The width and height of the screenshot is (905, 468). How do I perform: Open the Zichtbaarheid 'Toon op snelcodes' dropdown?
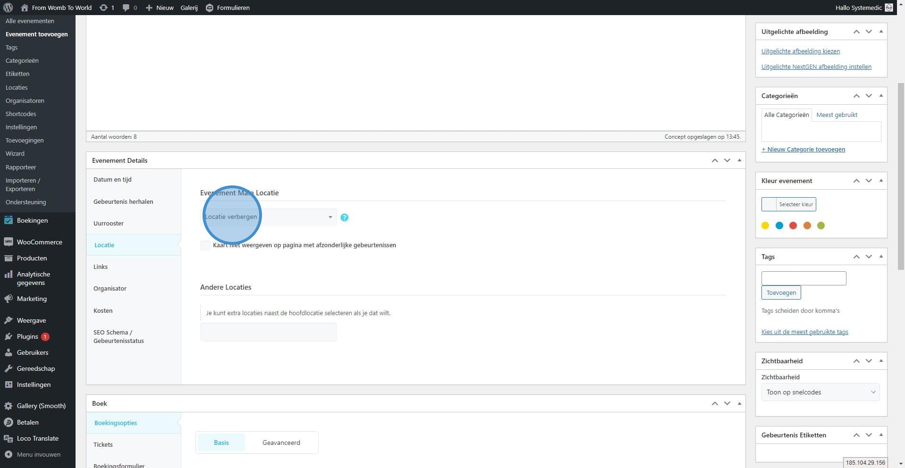[820, 392]
